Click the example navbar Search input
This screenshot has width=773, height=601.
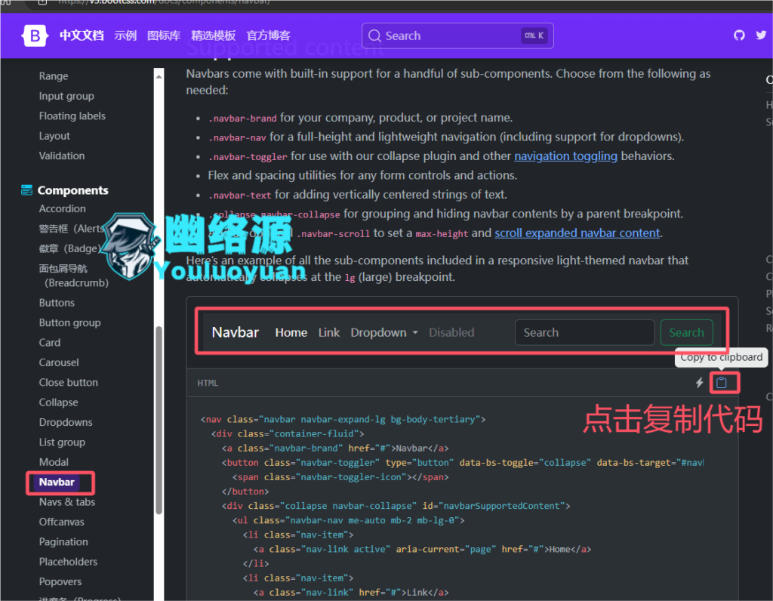(585, 333)
